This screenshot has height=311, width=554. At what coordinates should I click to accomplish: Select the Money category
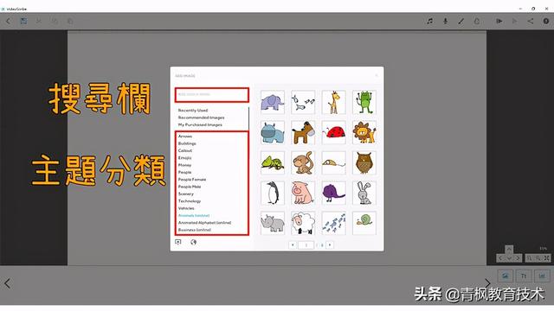tap(184, 165)
